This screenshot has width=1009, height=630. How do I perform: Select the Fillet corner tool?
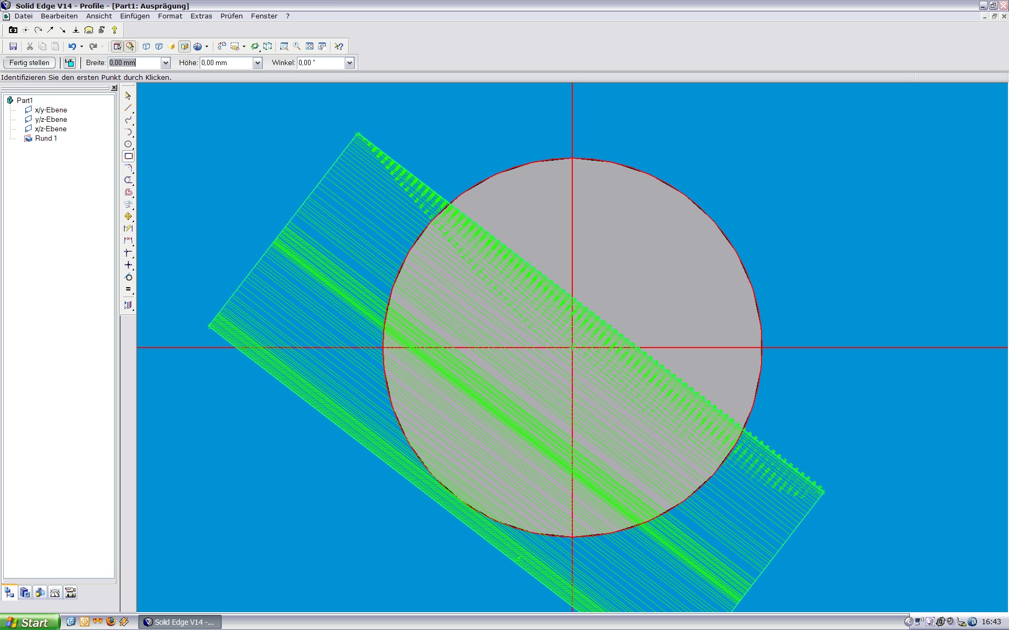128,168
